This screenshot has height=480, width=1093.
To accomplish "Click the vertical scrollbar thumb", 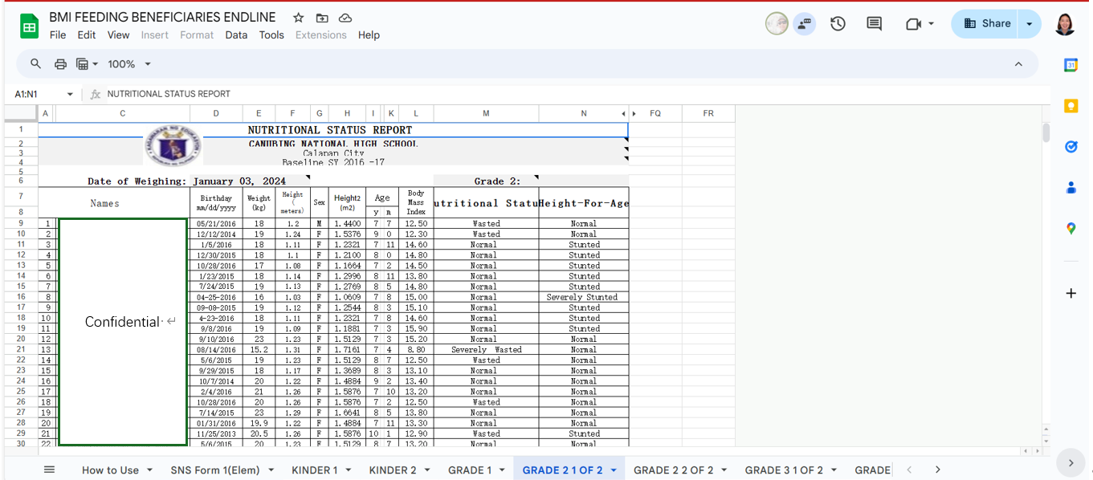I will [x=1046, y=132].
